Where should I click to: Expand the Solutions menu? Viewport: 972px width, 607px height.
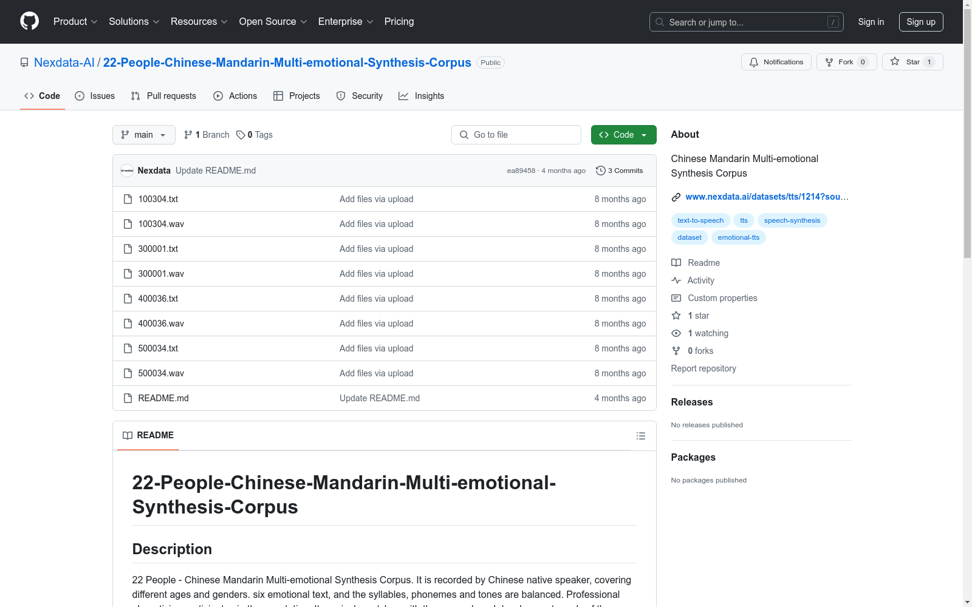(x=134, y=21)
